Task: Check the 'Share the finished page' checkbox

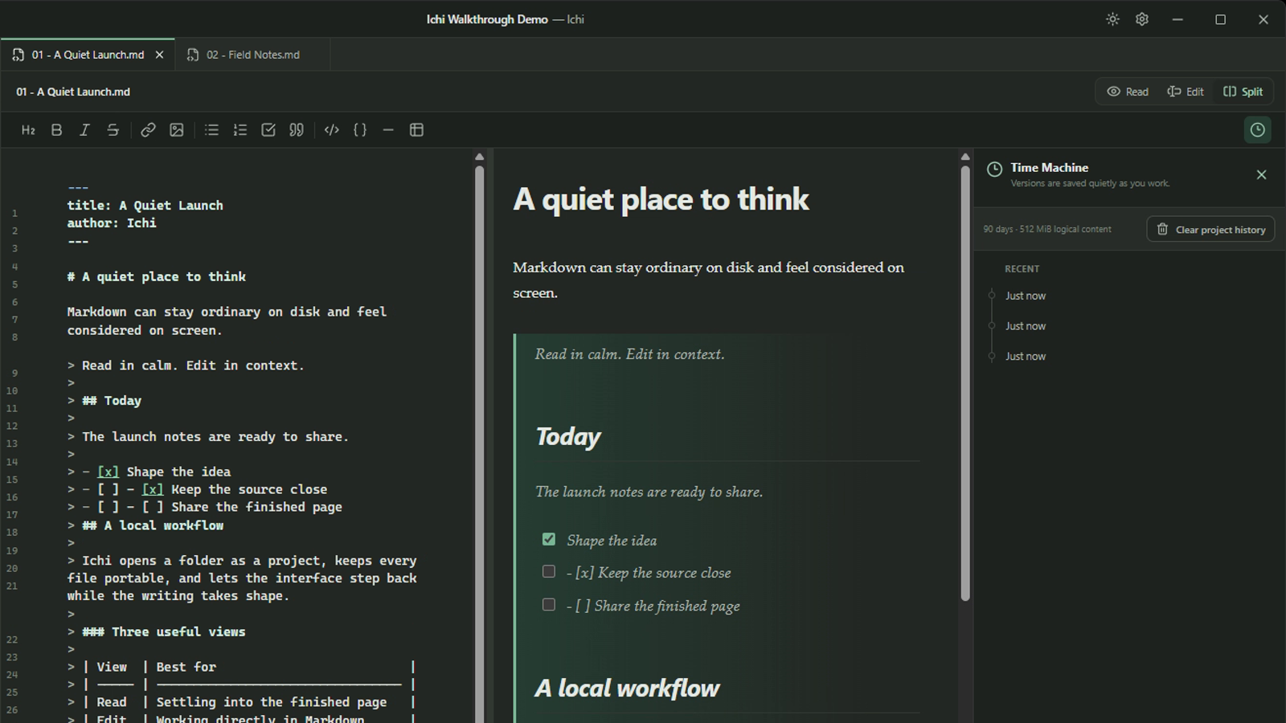Action: click(549, 604)
